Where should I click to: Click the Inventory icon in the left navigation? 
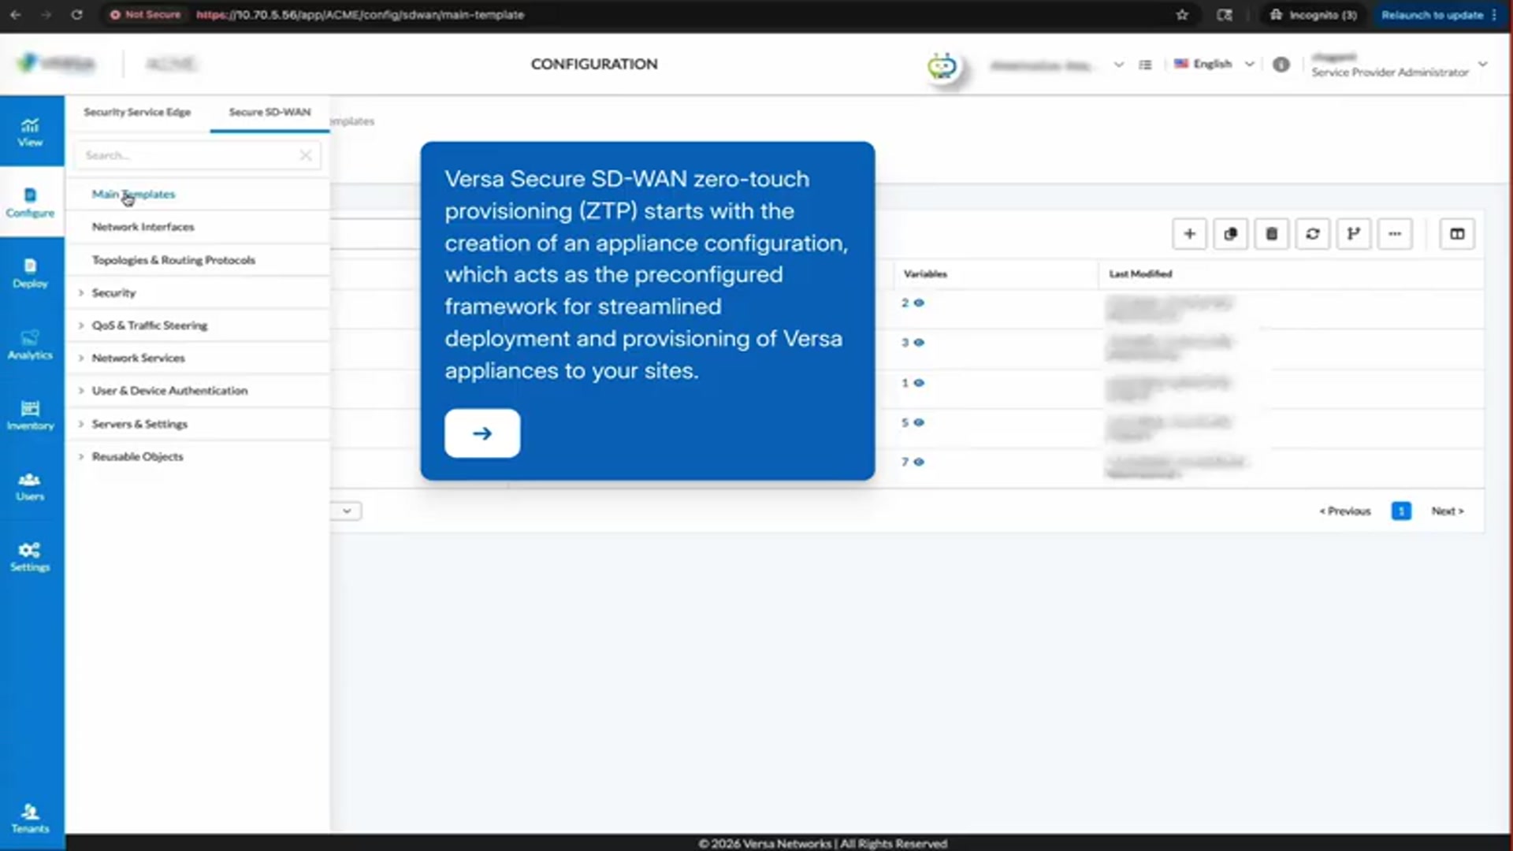point(29,415)
